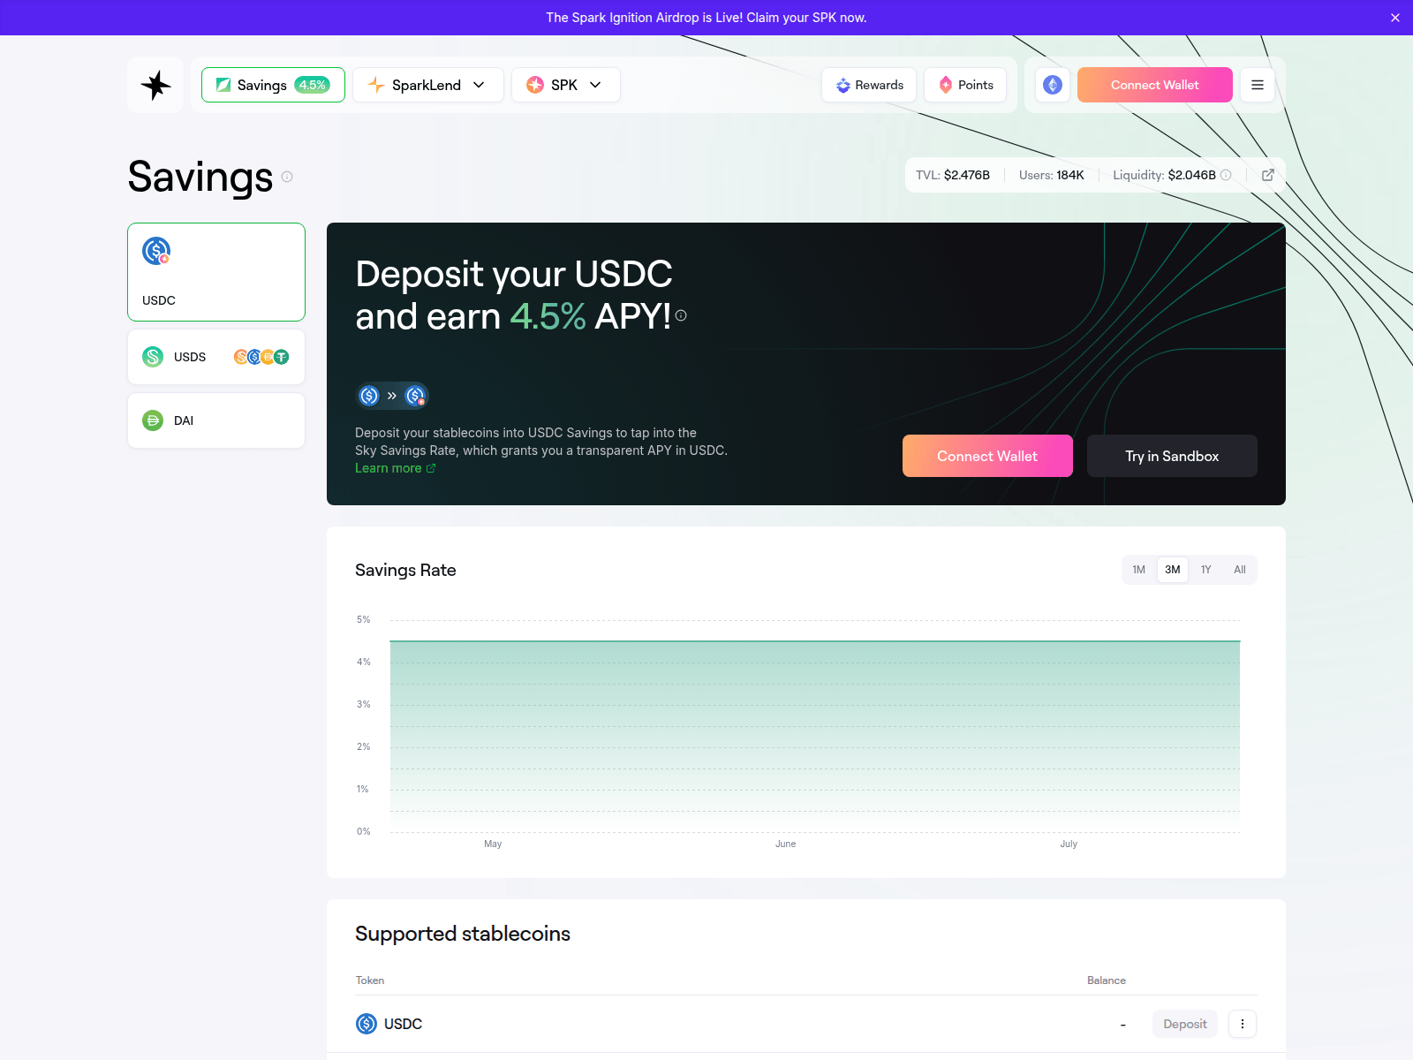This screenshot has width=1413, height=1060.
Task: Click the USDS coin icon in sidebar
Action: click(x=153, y=357)
